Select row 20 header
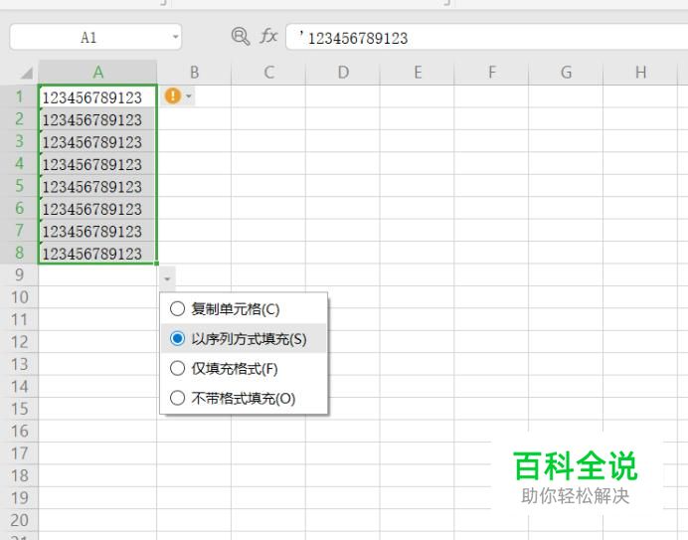The image size is (688, 540). (x=19, y=520)
